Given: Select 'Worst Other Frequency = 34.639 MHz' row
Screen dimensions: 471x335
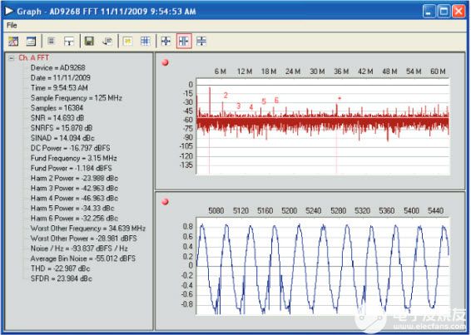Looking at the screenshot, I should point(88,229).
